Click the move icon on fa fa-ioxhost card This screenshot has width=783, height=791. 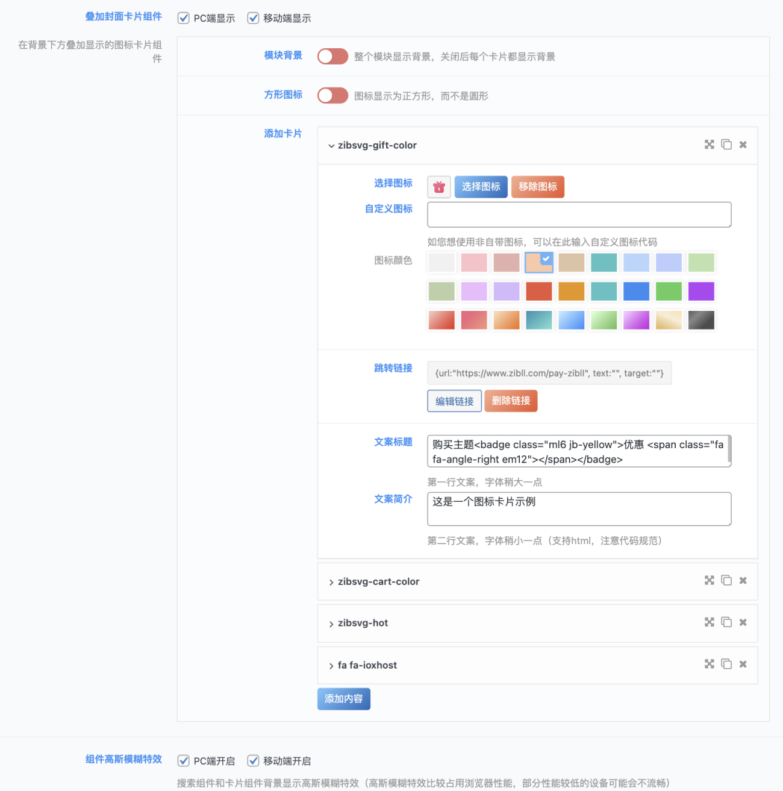709,664
